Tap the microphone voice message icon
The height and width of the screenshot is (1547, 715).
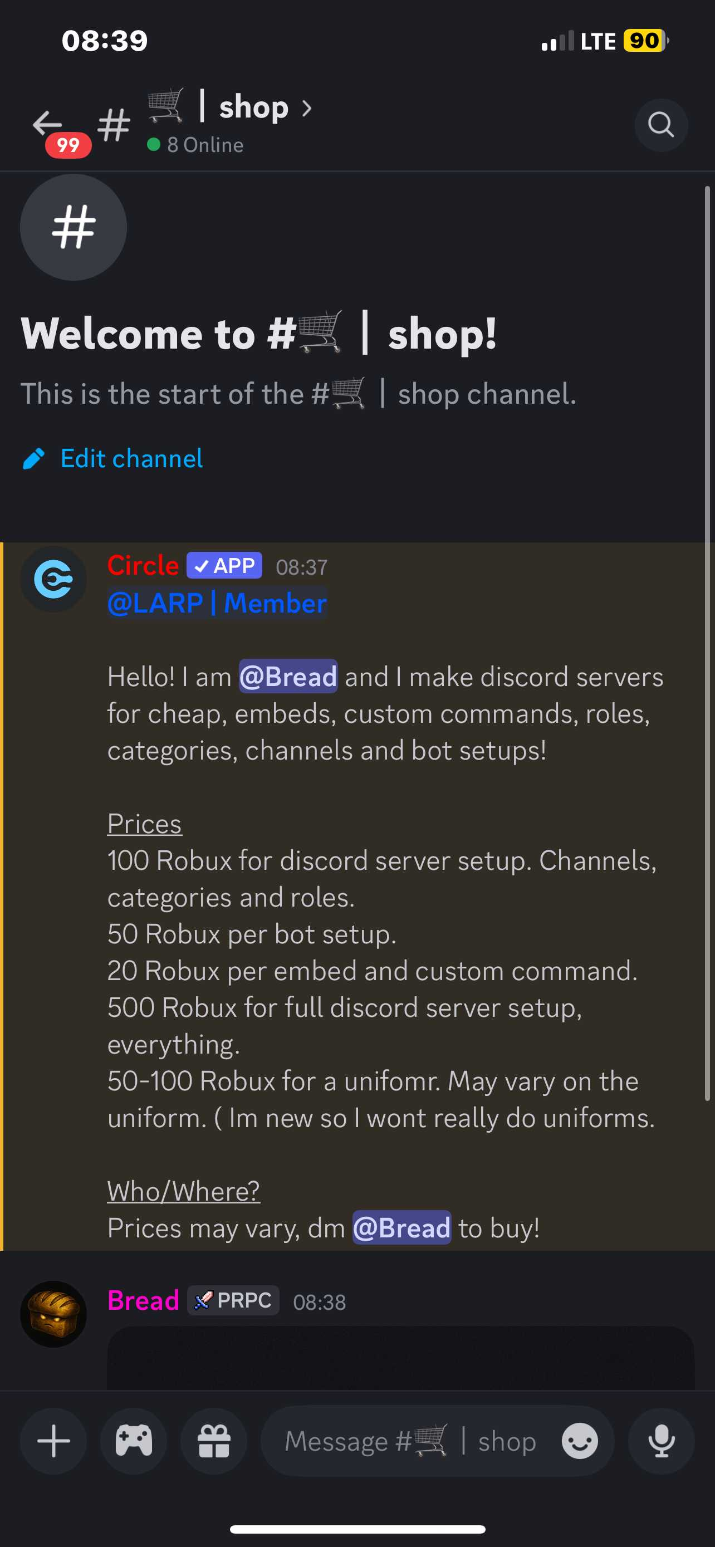(661, 1441)
